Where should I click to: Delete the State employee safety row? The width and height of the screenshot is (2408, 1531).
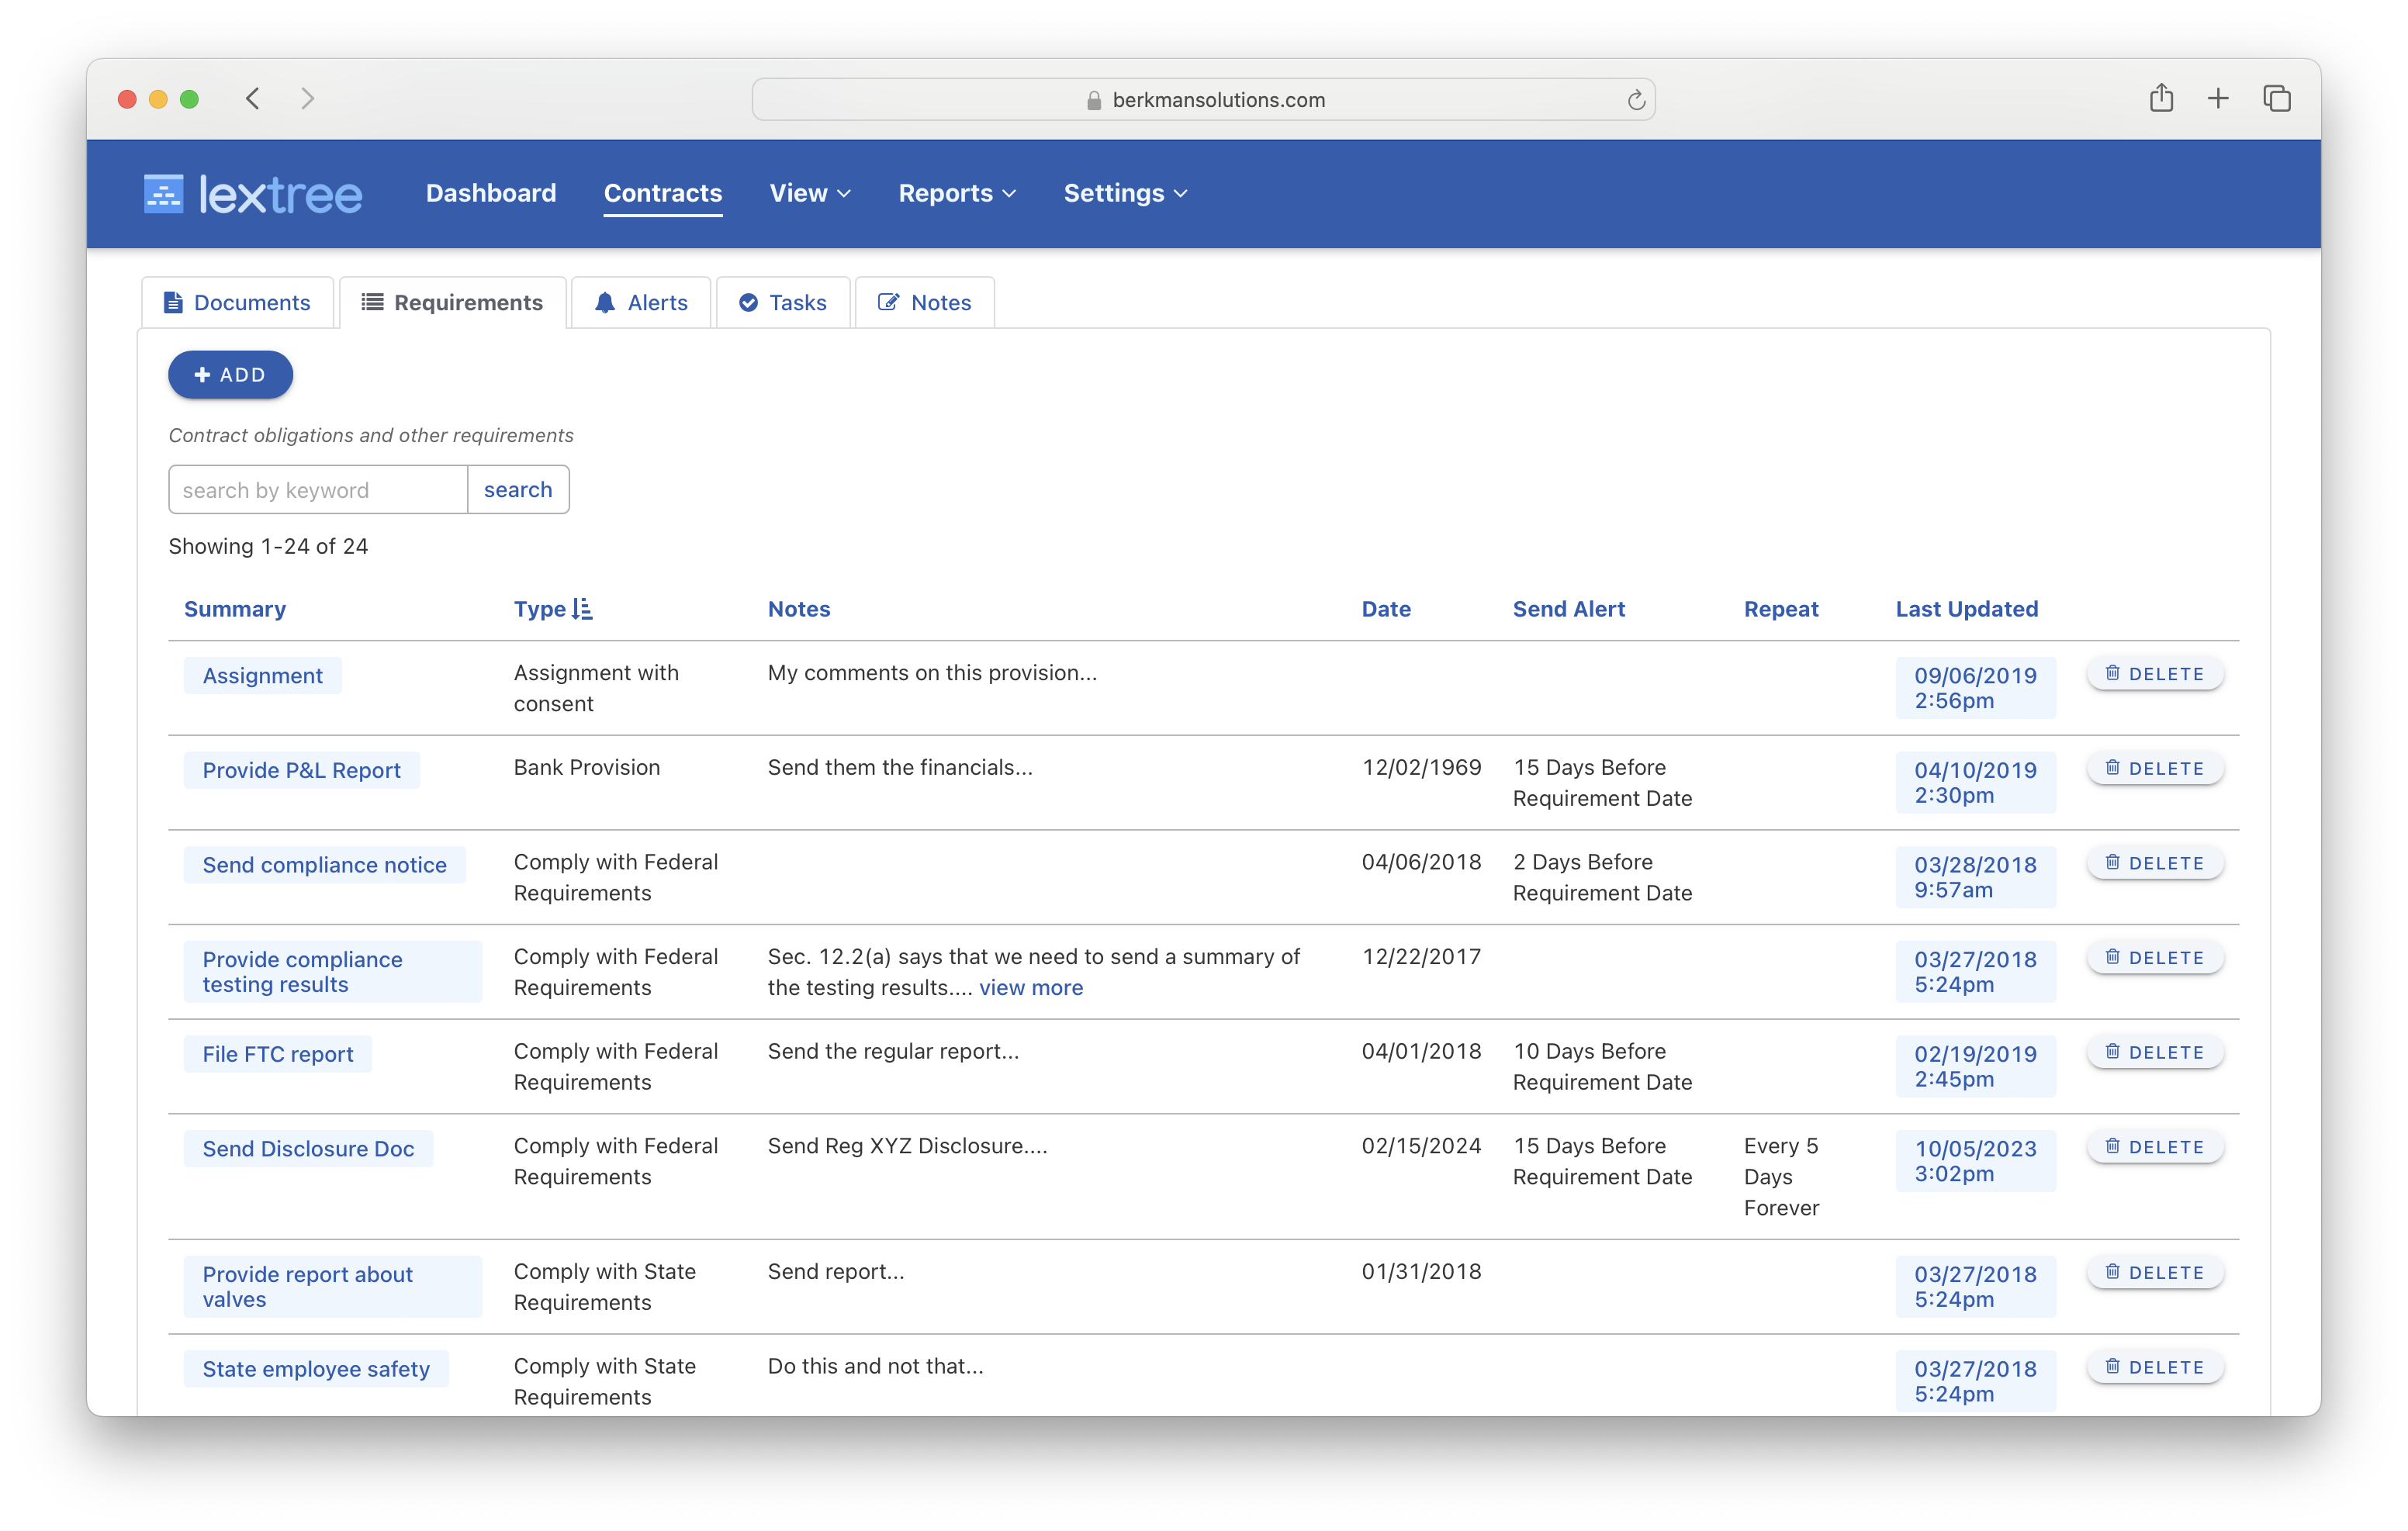[x=2155, y=1367]
